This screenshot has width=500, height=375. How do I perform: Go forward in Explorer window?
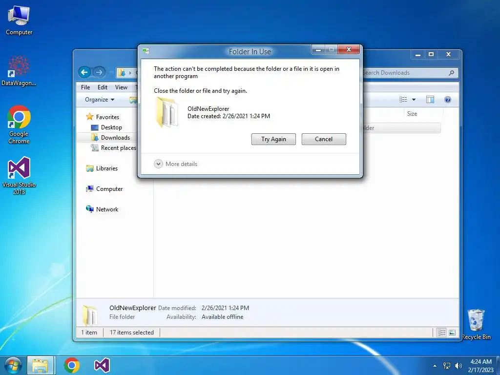[x=99, y=72]
